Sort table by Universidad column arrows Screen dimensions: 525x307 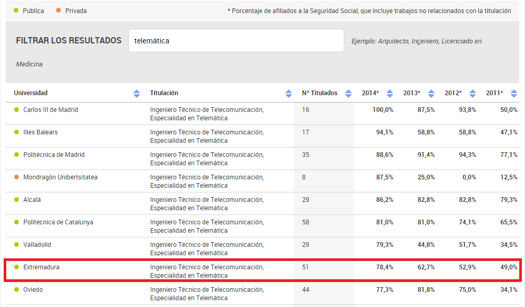(x=137, y=94)
